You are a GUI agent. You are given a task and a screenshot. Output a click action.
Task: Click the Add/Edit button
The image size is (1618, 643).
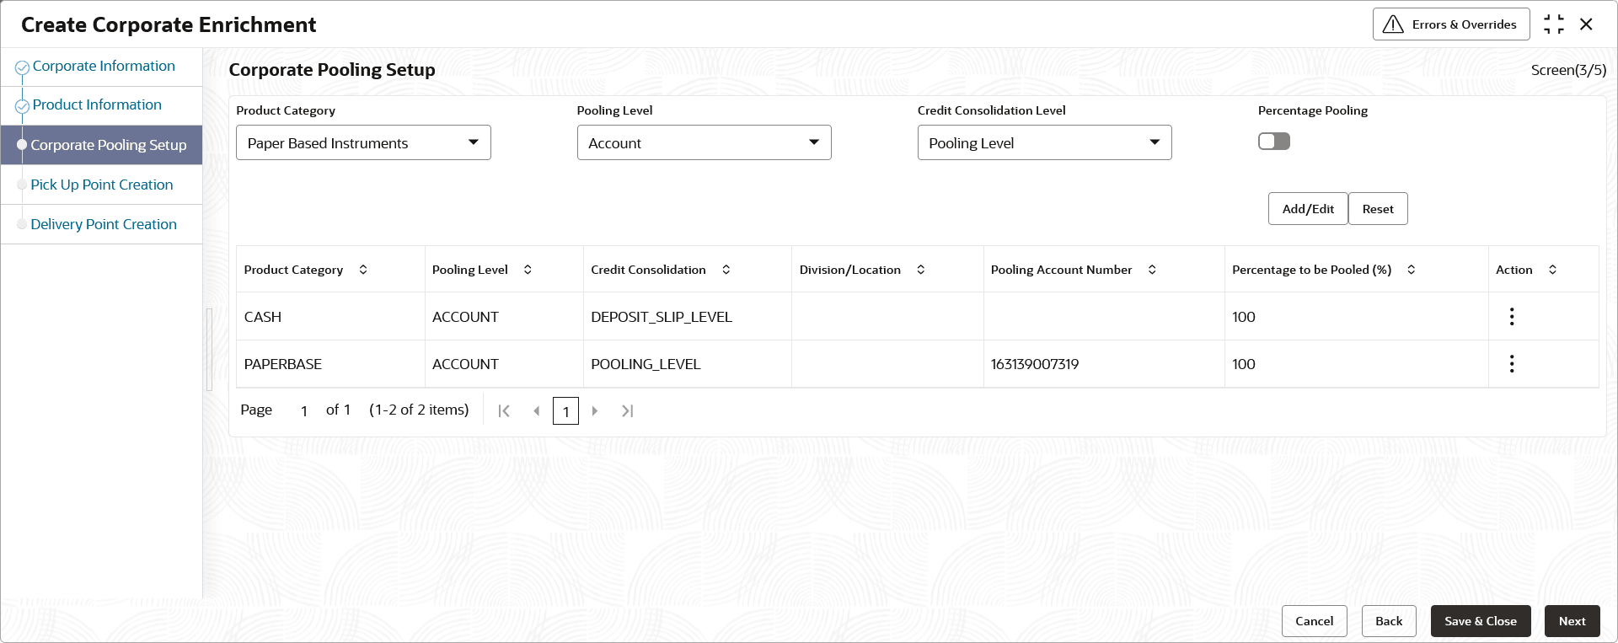[x=1308, y=209]
